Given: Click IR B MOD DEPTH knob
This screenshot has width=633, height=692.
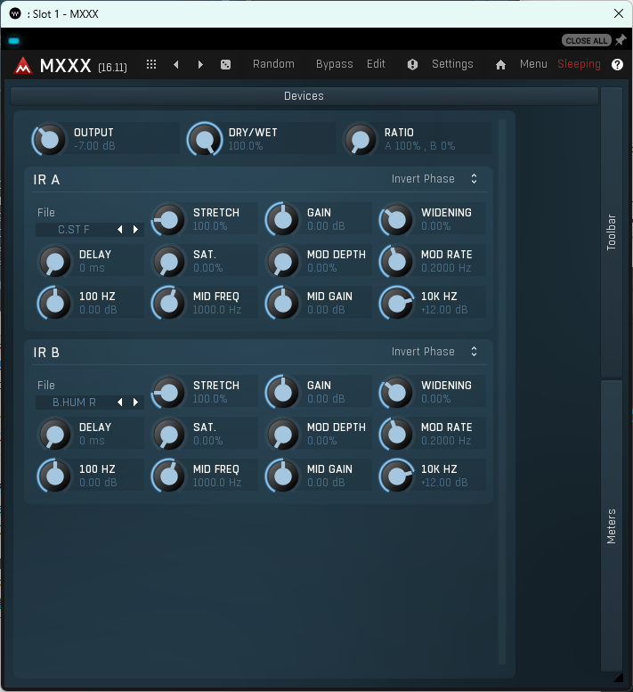Looking at the screenshot, I should coord(282,435).
